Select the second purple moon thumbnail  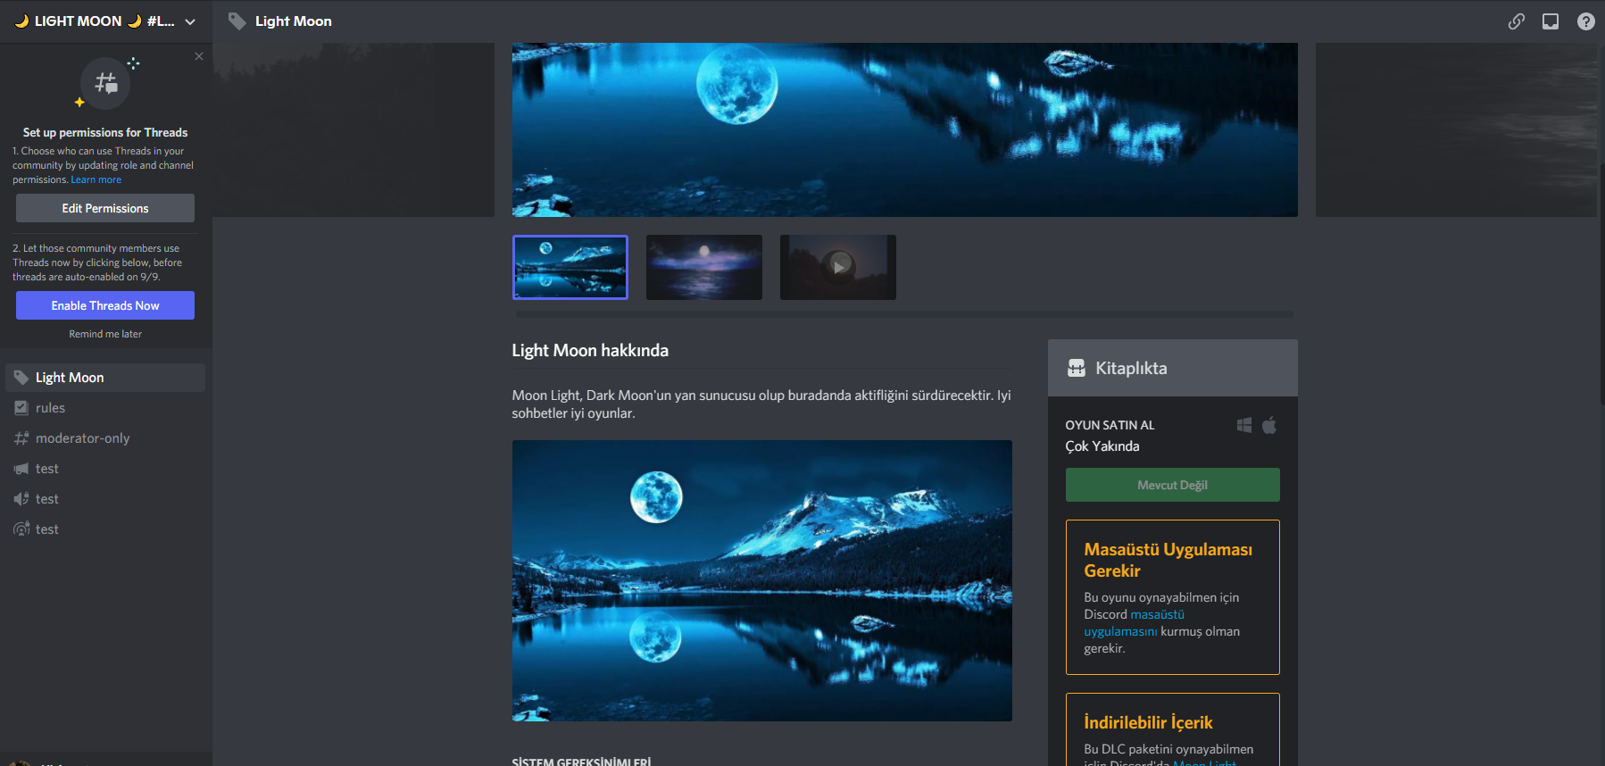coord(704,267)
